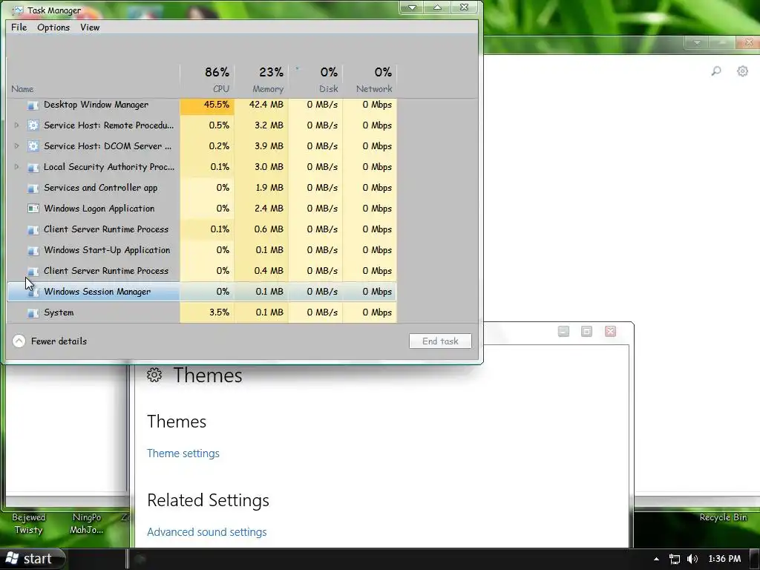Maximize the Themes settings window
The width and height of the screenshot is (760, 570).
(586, 332)
